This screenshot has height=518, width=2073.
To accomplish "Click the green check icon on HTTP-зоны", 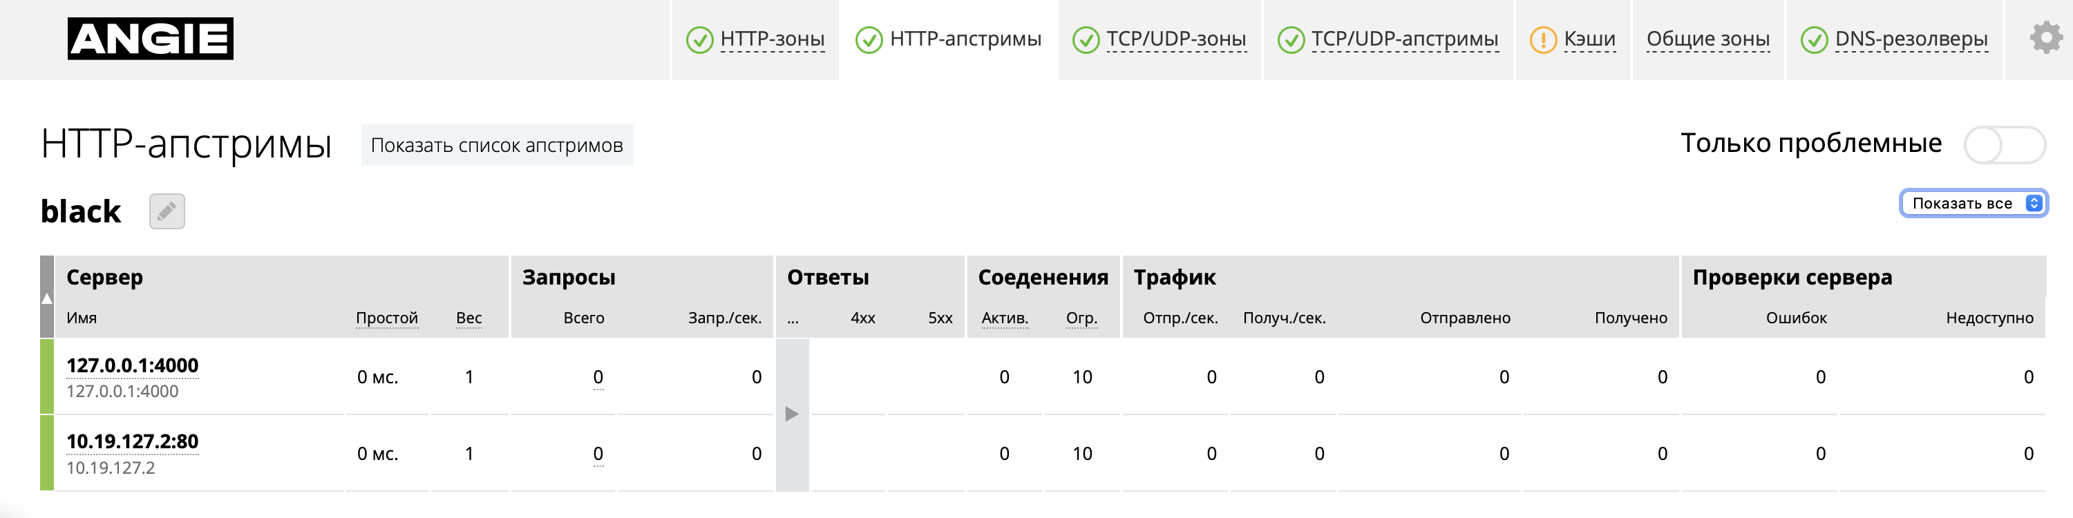I will click(x=699, y=39).
